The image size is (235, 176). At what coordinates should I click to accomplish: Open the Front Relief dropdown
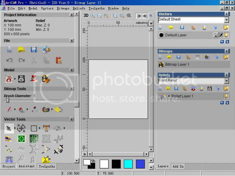226,81
